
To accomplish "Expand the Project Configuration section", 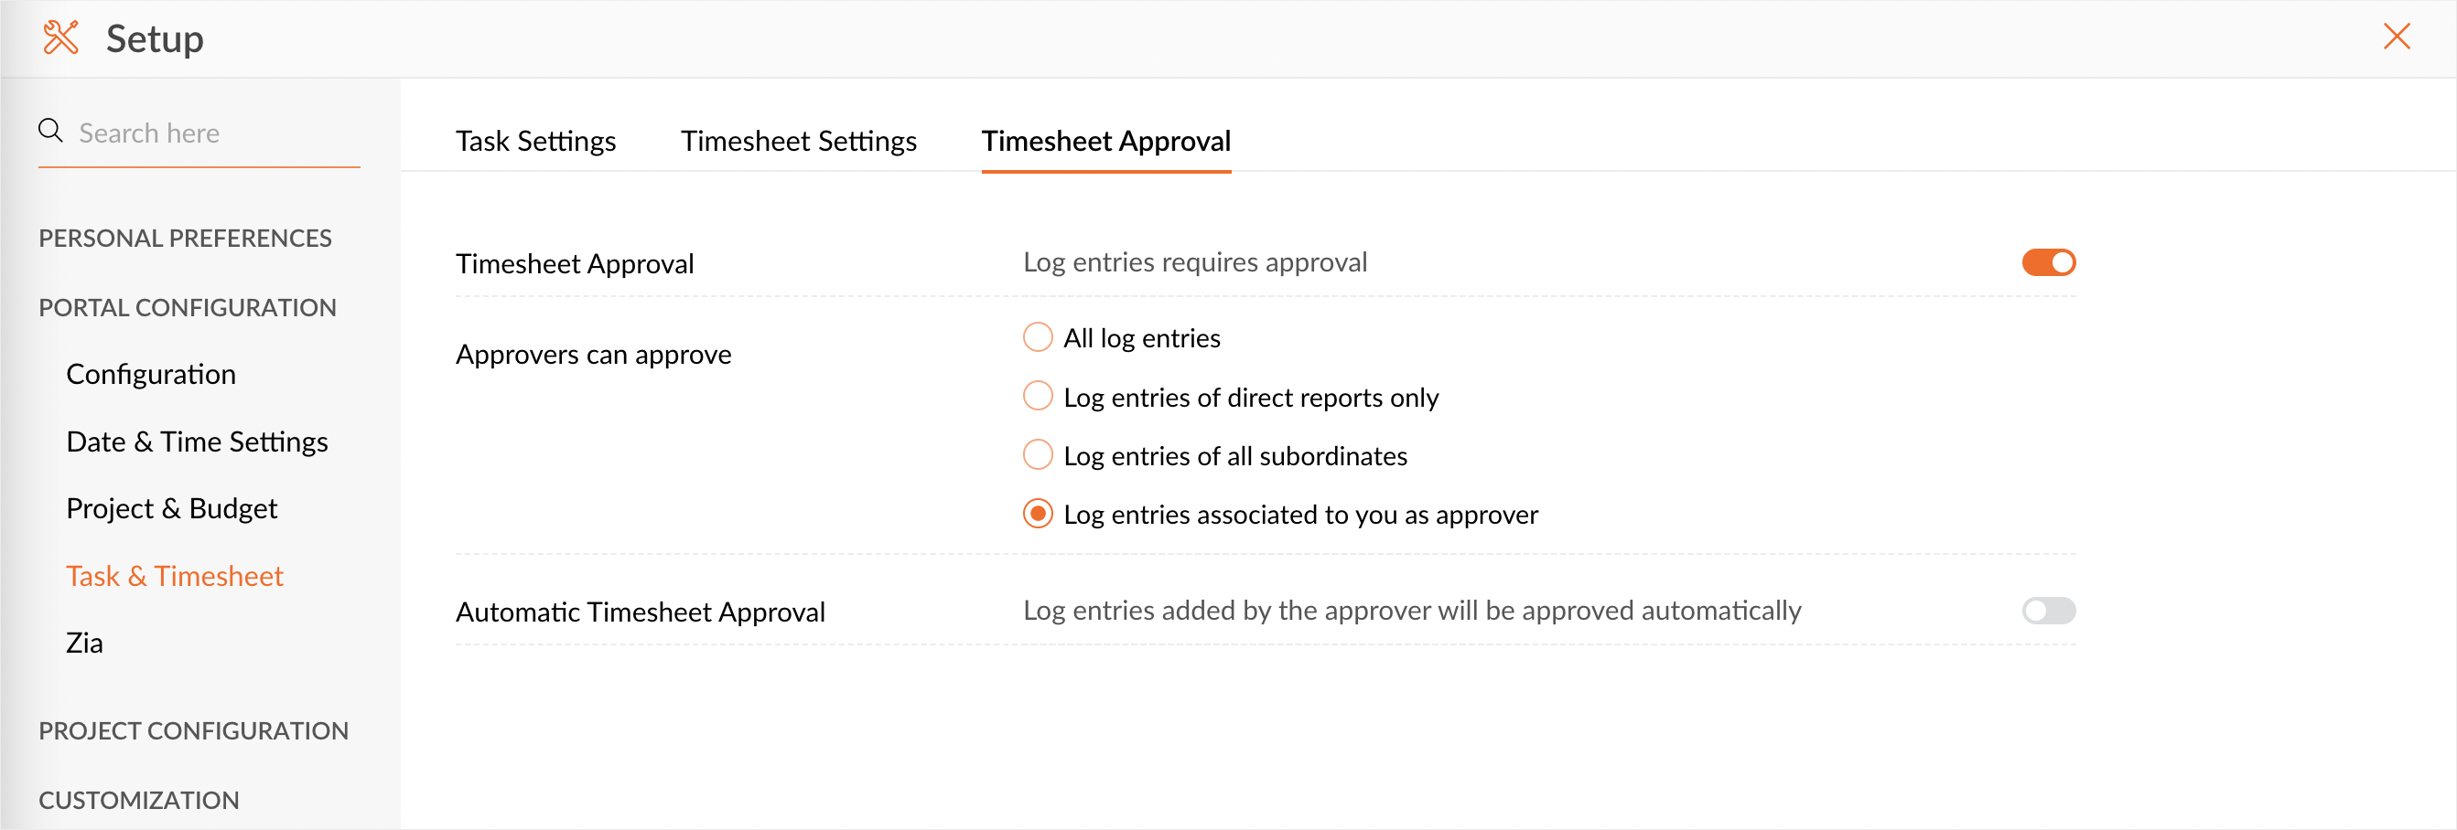I will (x=194, y=731).
